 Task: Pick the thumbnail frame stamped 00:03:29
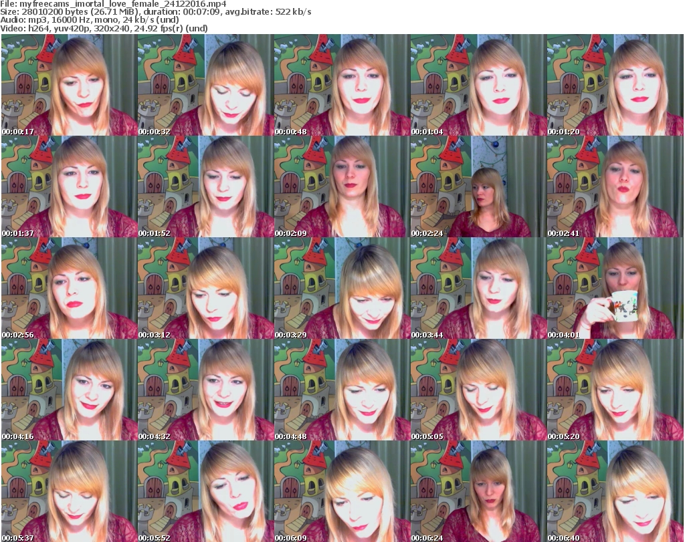click(x=342, y=289)
